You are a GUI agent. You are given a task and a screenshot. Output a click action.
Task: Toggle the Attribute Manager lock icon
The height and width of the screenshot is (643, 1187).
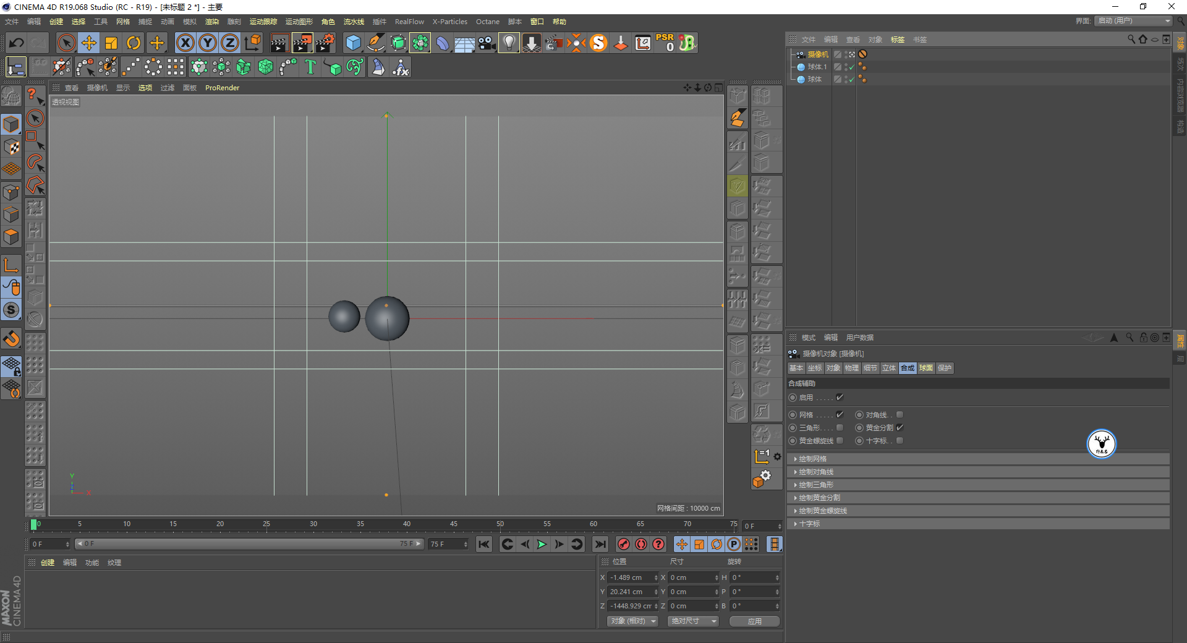pyautogui.click(x=1144, y=338)
